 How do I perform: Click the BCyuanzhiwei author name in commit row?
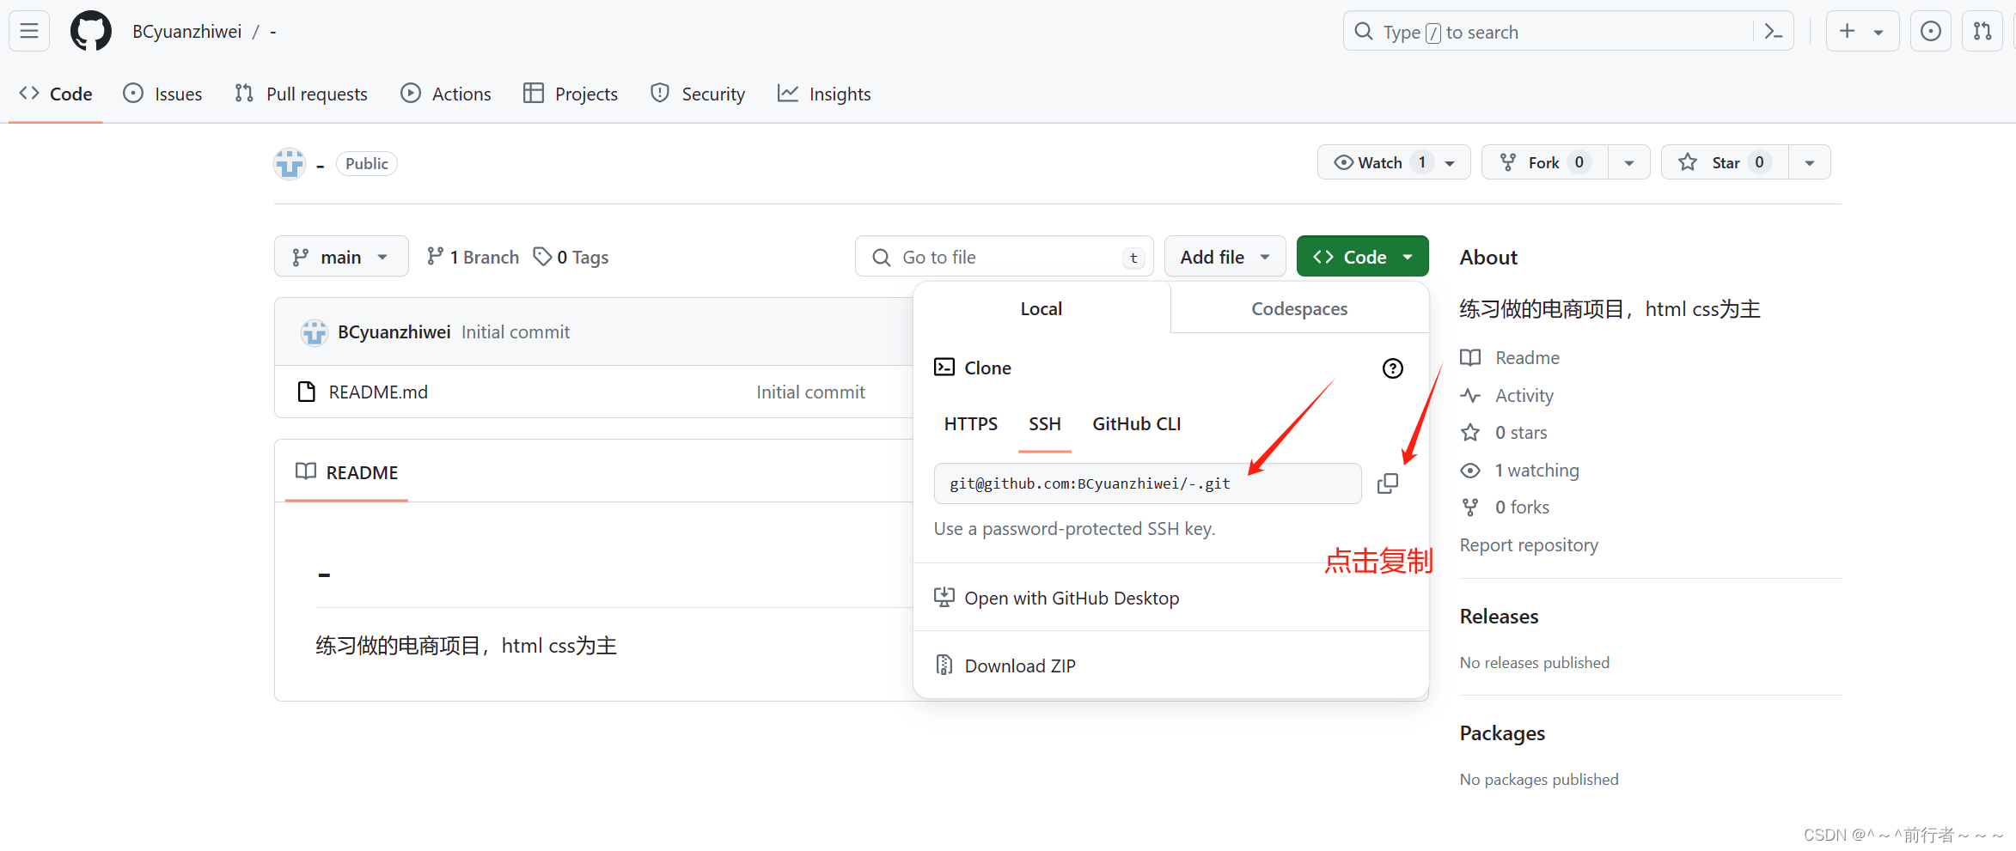pos(394,332)
